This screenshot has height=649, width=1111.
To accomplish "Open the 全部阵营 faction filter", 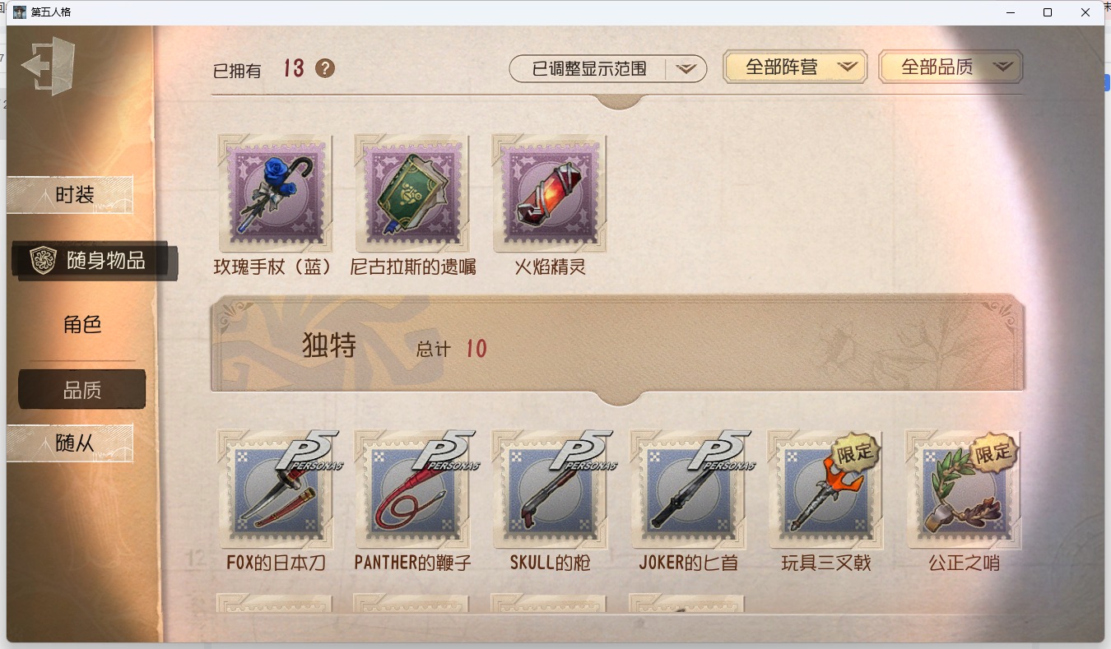I will [x=795, y=67].
